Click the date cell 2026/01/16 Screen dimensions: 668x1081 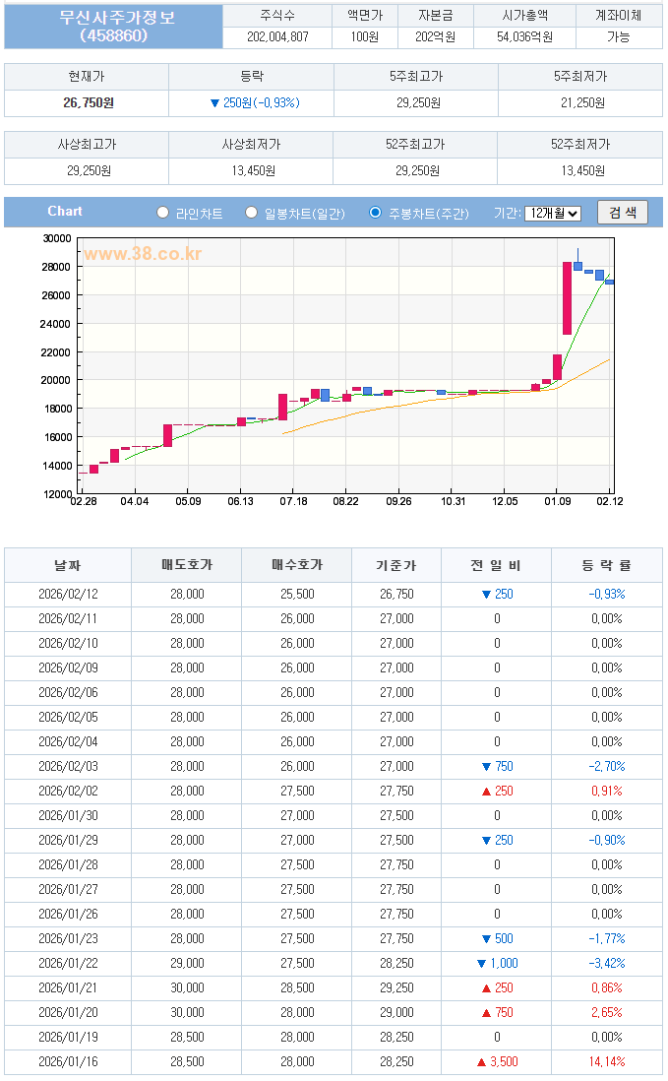(68, 1062)
